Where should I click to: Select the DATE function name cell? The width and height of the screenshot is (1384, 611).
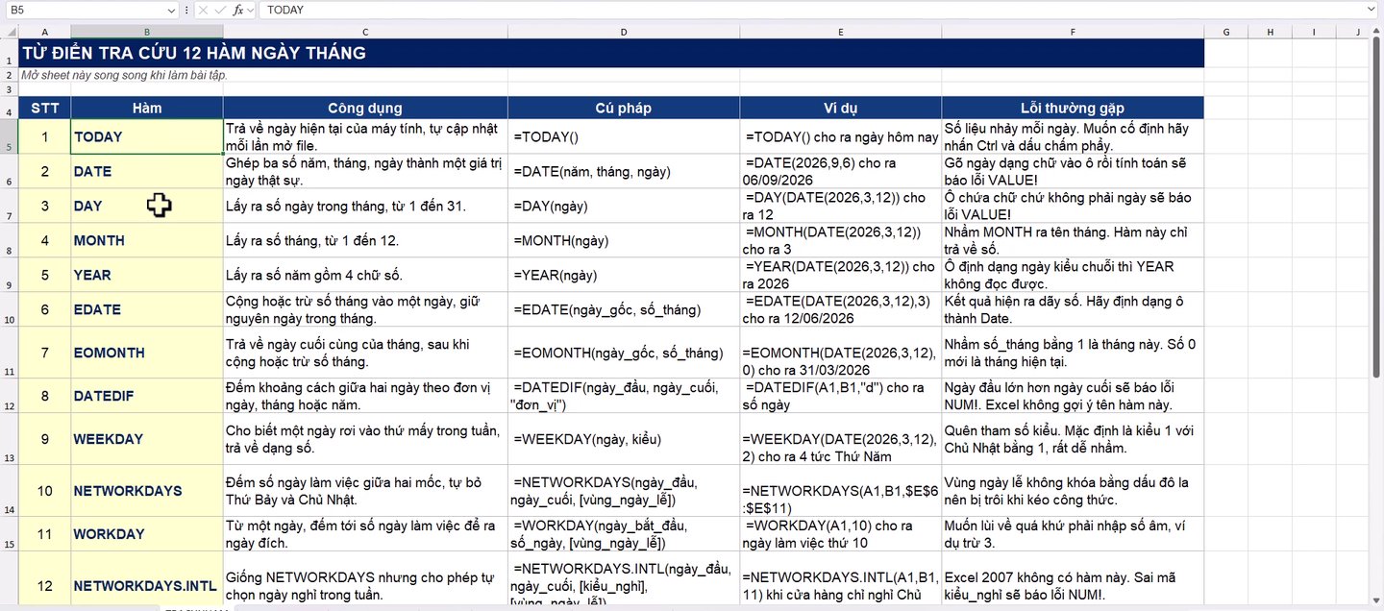click(x=147, y=171)
